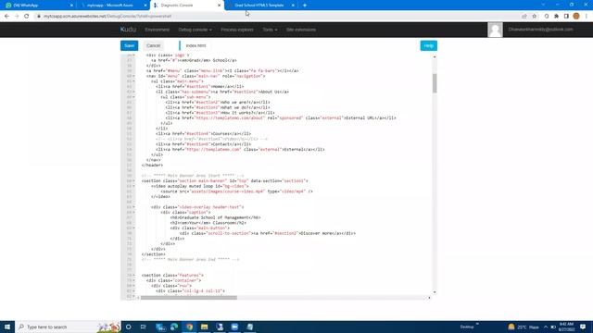Image resolution: width=593 pixels, height=333 pixels.
Task: Place cursor on "Discover more" code line
Action: [268, 233]
